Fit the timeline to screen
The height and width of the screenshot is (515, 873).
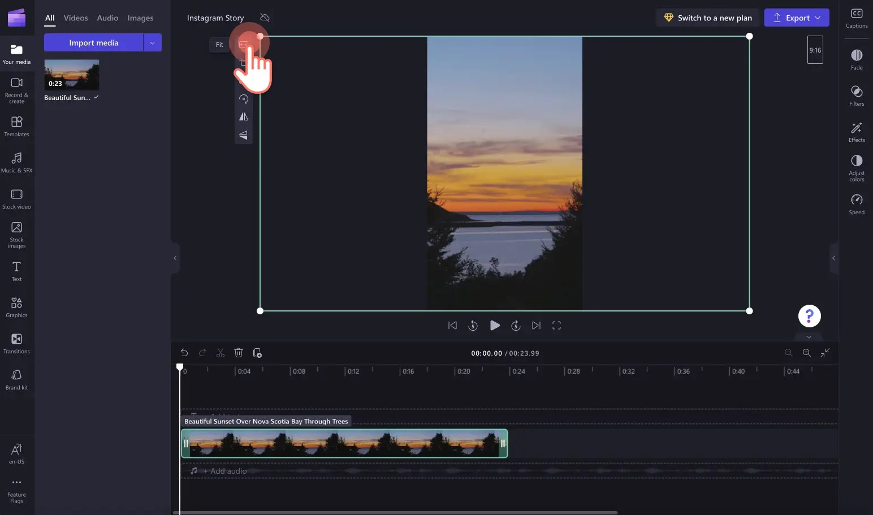coord(825,353)
